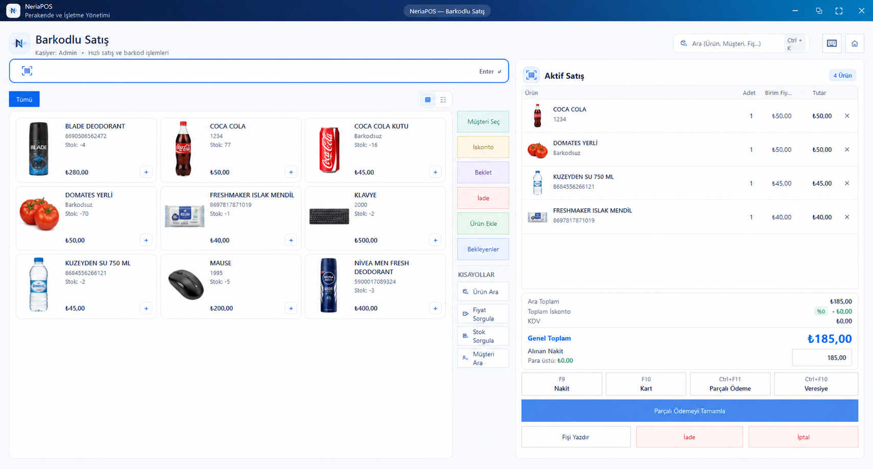
Task: Hold the sale with Beklet
Action: pos(483,172)
